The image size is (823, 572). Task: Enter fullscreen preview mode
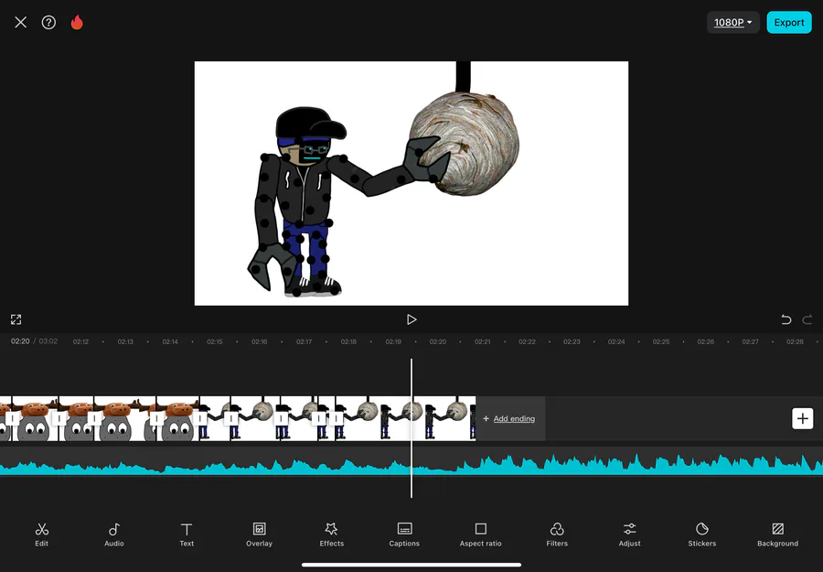click(x=16, y=319)
